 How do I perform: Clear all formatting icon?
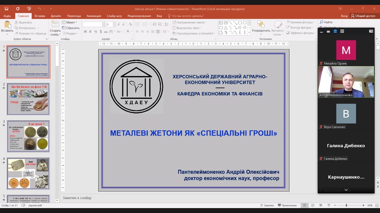coord(130,24)
